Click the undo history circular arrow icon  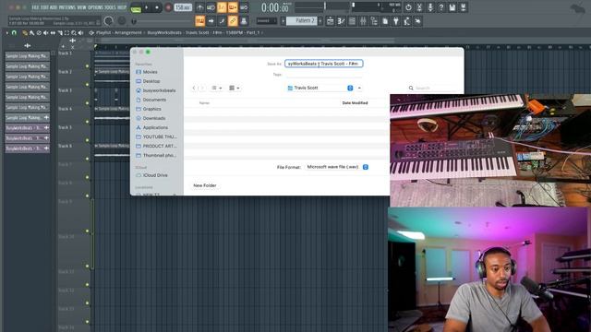pyautogui.click(x=408, y=7)
